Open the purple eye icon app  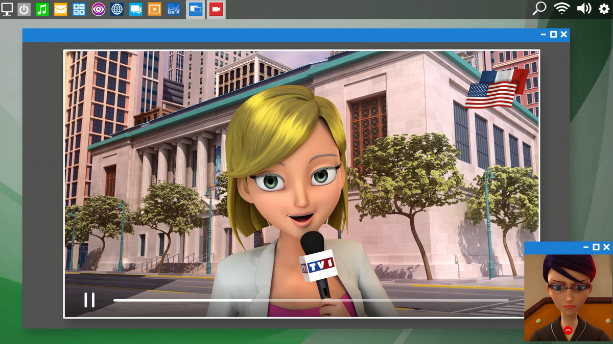[99, 9]
